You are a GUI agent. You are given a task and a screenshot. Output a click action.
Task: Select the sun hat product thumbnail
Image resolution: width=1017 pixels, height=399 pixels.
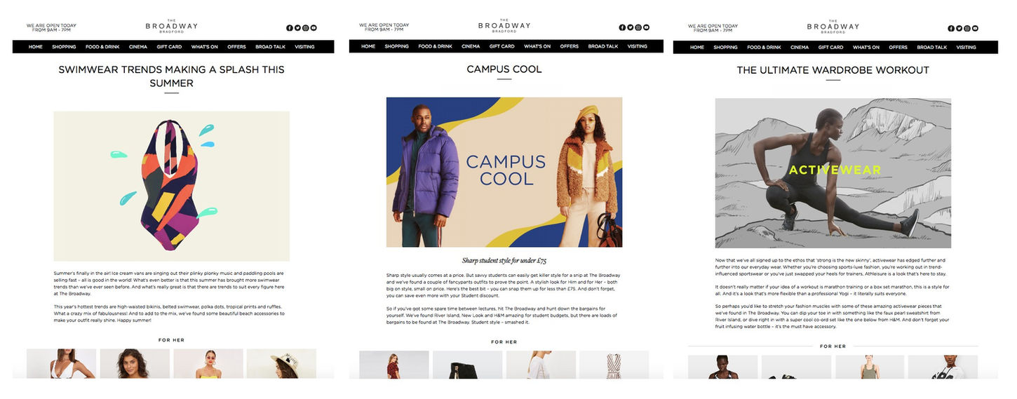[281, 364]
